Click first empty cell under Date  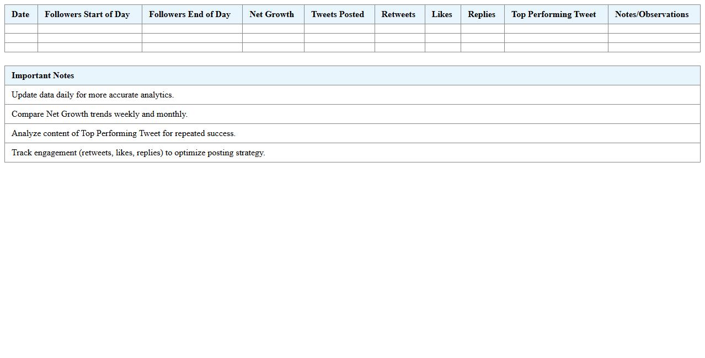[21, 29]
